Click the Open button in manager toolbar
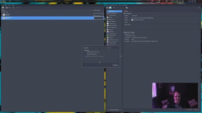202x113 pixels. click(x=8, y=8)
